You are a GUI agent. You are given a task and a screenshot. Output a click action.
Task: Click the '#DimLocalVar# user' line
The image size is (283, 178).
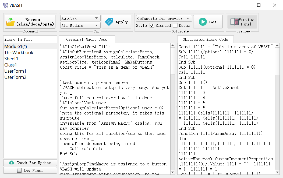83,103
